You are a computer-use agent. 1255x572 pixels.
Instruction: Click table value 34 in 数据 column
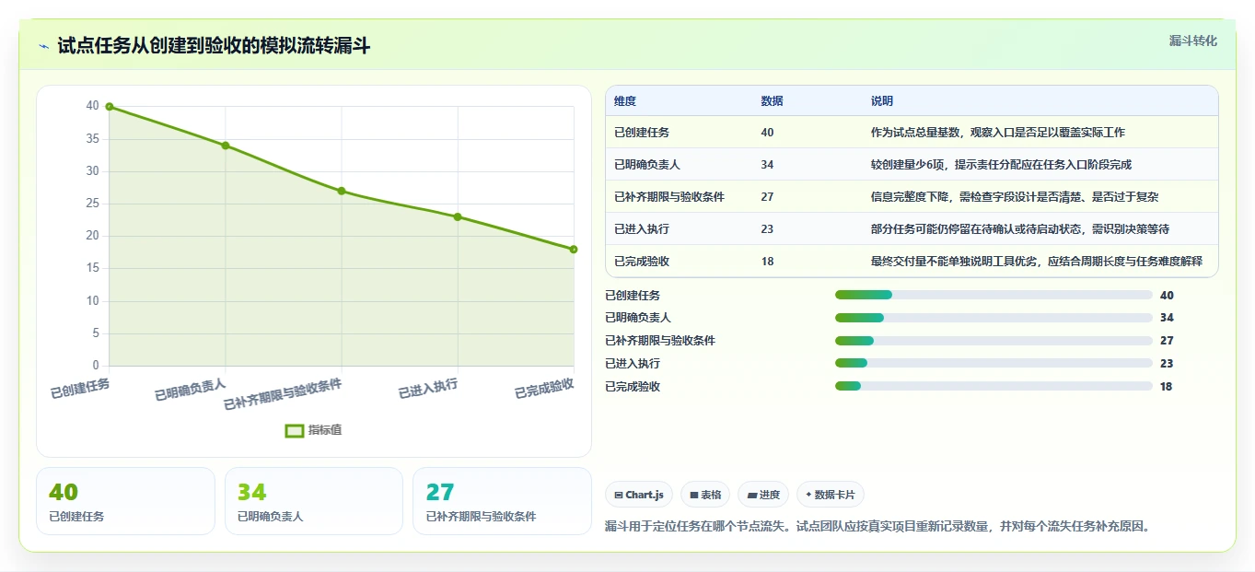768,165
